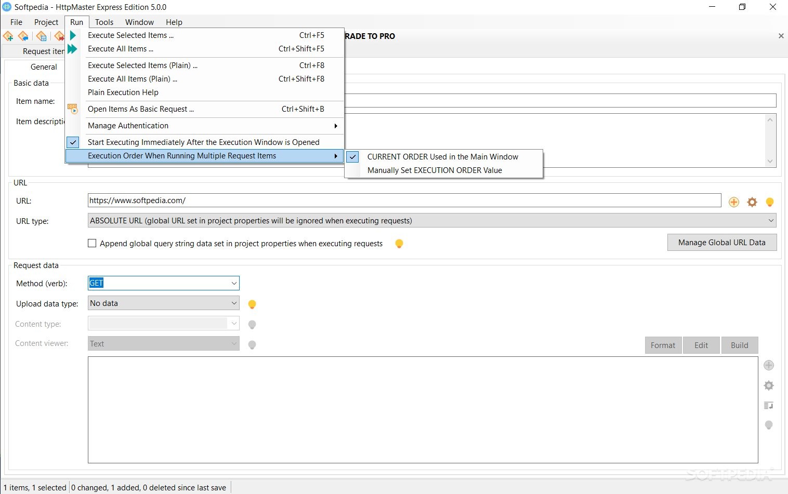Select CURRENT ORDER Used in the Main Window

[x=443, y=157]
